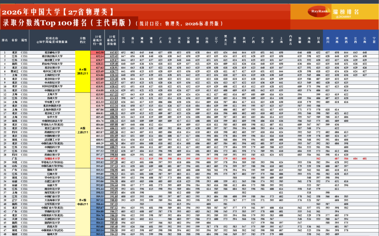This screenshot has width=379, height=236.
Task: Click the 福州大学 cell
Action: click(x=52, y=234)
